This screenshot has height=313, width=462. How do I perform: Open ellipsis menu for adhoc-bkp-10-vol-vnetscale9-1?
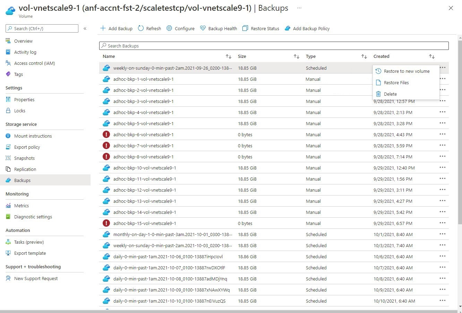click(x=442, y=168)
